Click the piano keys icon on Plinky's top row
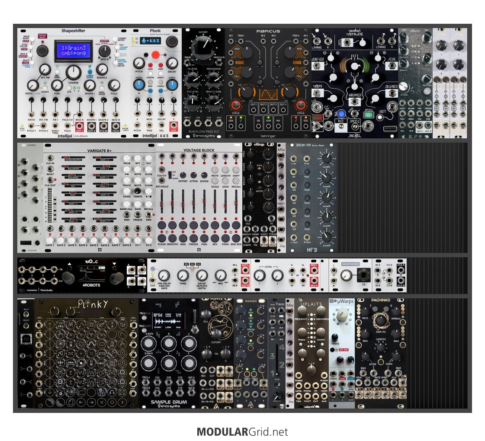485x441 pixels. (x=91, y=325)
